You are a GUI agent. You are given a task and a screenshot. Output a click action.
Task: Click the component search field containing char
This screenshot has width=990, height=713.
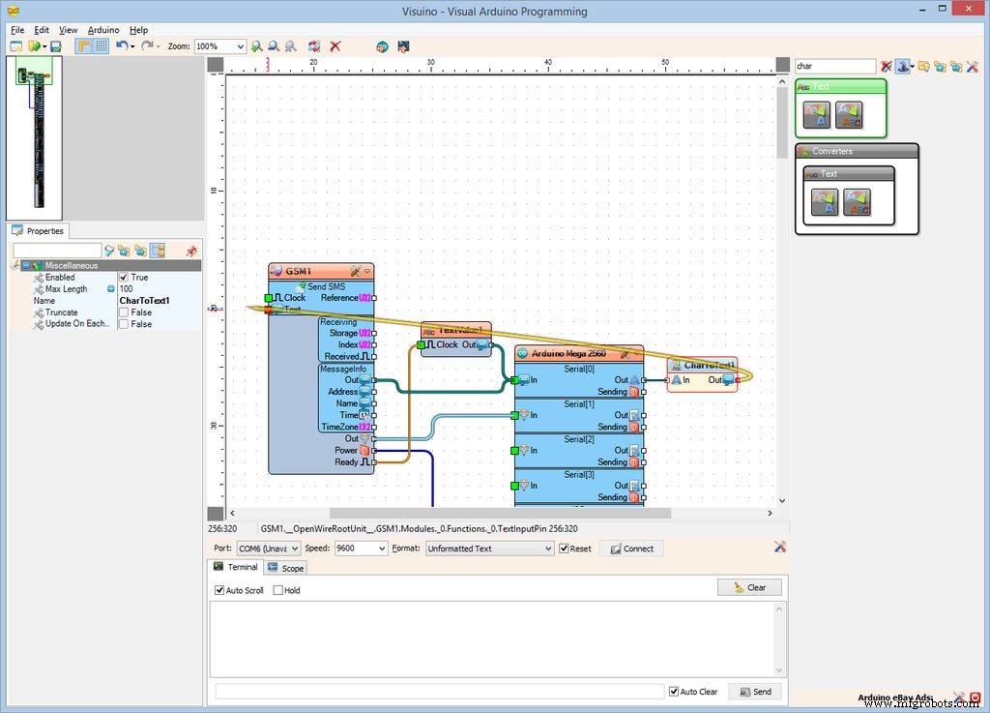pos(834,67)
